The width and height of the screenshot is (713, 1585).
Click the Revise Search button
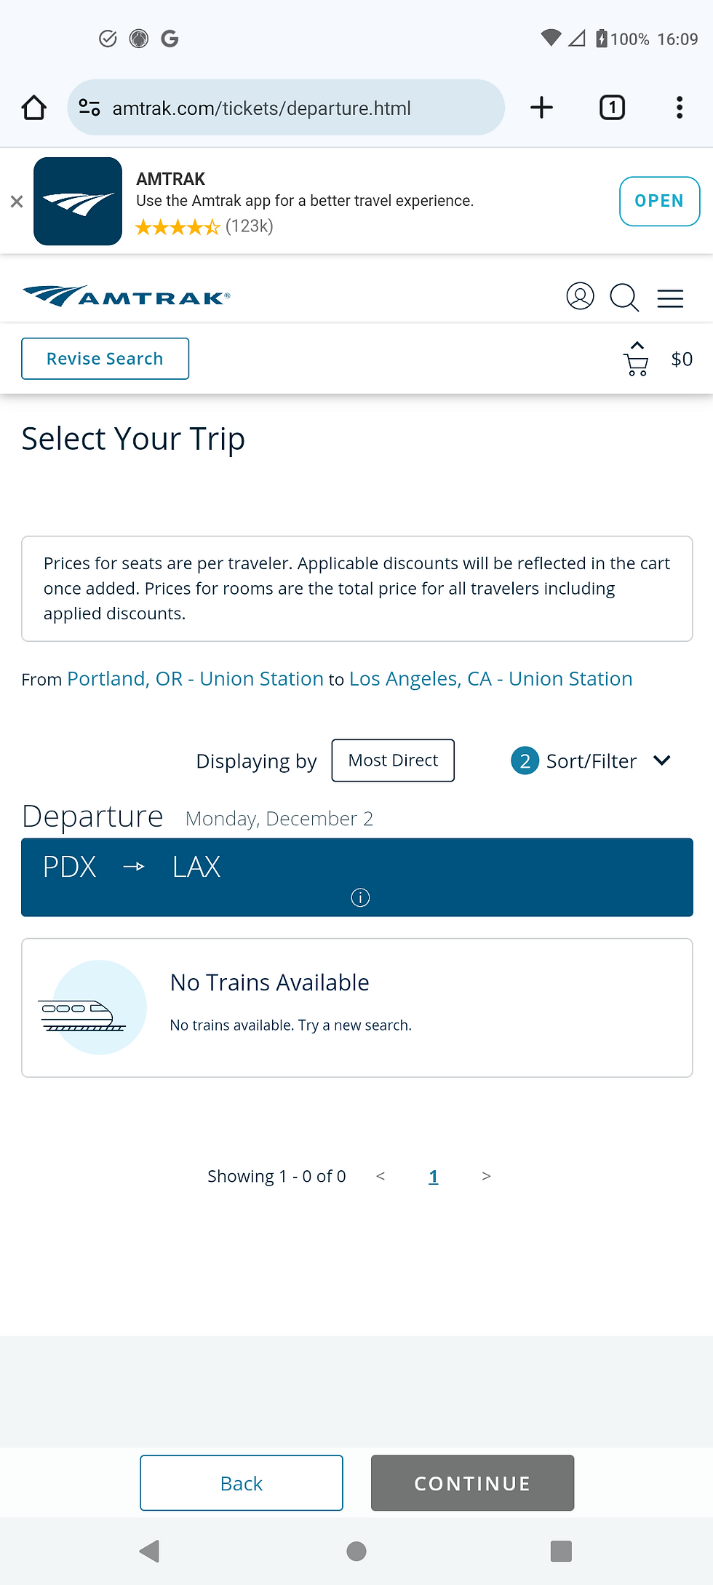[x=105, y=359]
